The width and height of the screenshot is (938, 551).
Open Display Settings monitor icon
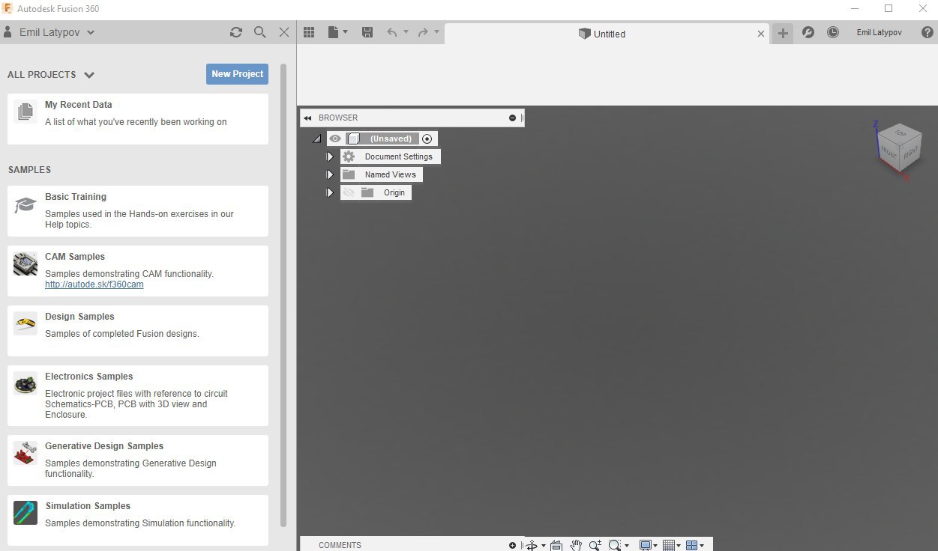click(x=645, y=545)
